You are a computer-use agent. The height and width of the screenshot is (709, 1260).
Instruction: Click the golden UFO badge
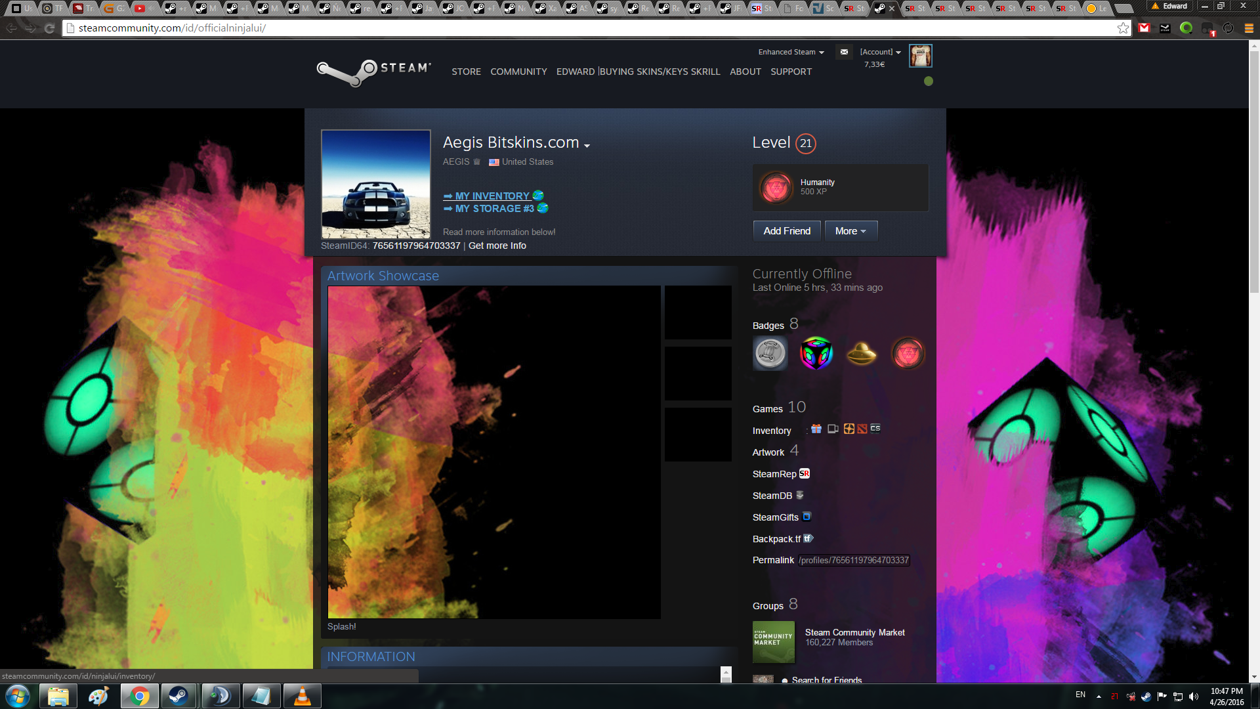[862, 353]
